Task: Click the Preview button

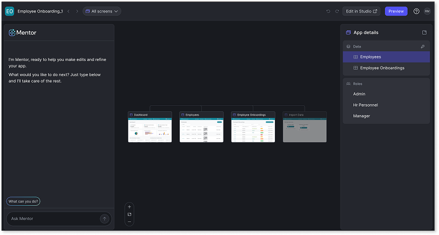Action: [x=396, y=11]
